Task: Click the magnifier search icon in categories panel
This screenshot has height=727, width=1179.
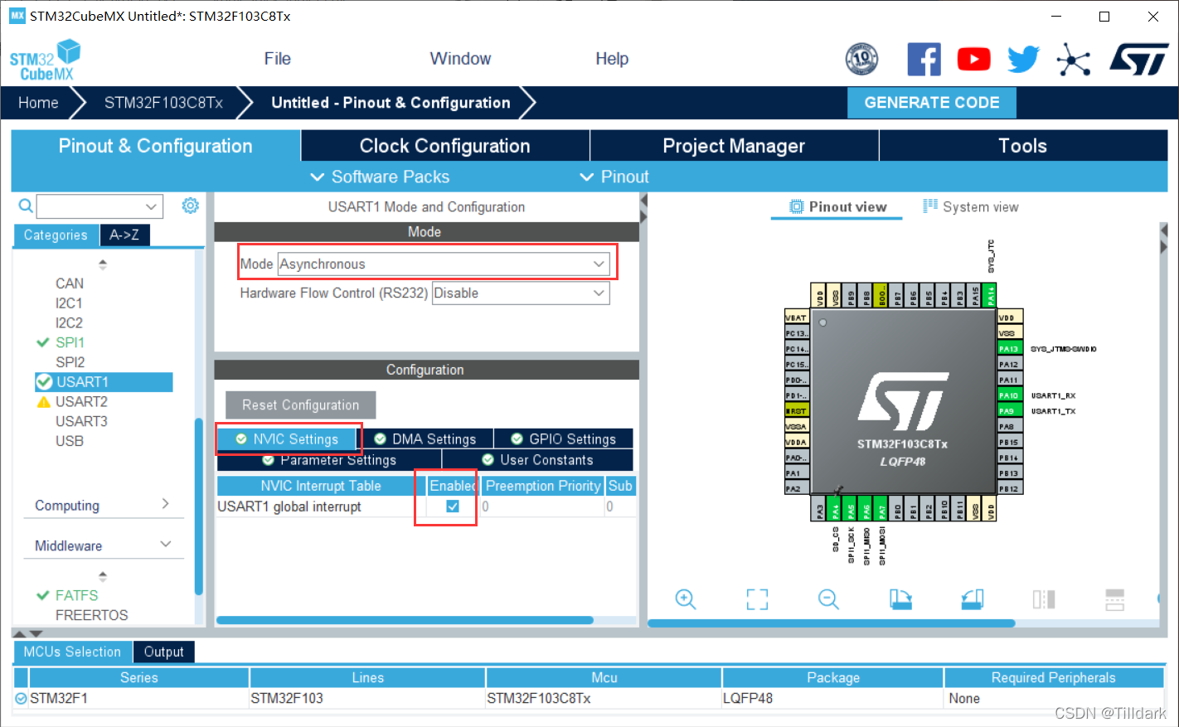Action: (26, 206)
